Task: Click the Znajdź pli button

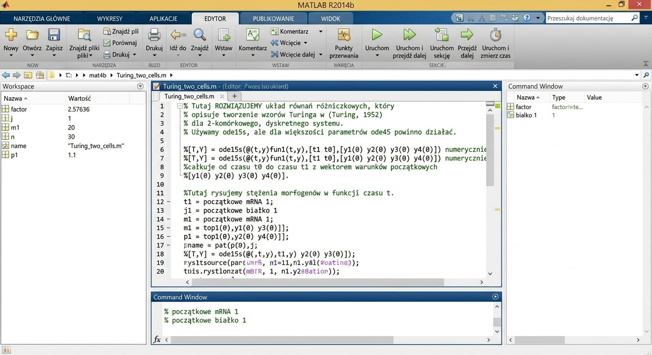Action: click(121, 31)
